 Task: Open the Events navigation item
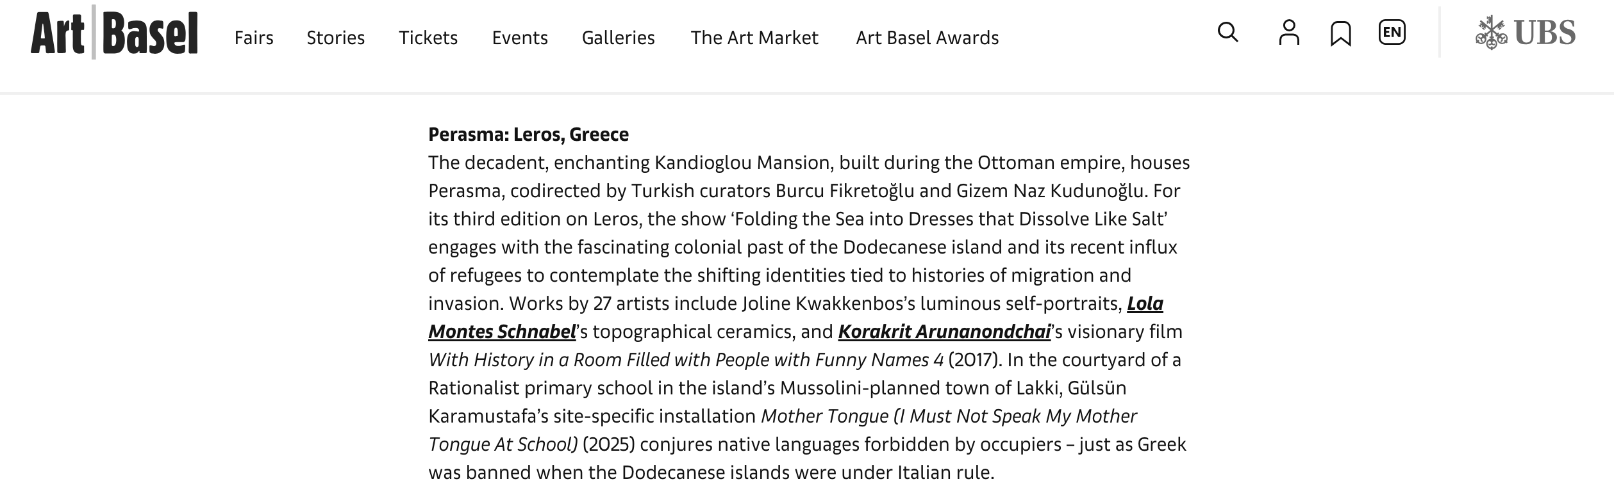tap(520, 38)
